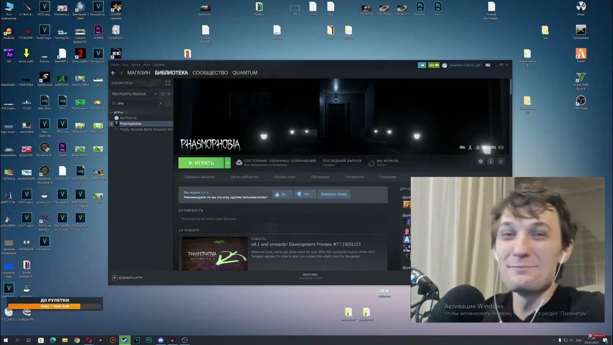Image resolution: width=613 pixels, height=345 pixels.
Task: Open the OBS Studio desktop icon
Action: [x=580, y=102]
